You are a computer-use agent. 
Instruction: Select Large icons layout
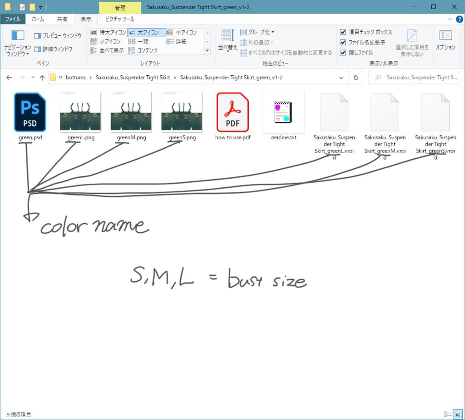[146, 32]
